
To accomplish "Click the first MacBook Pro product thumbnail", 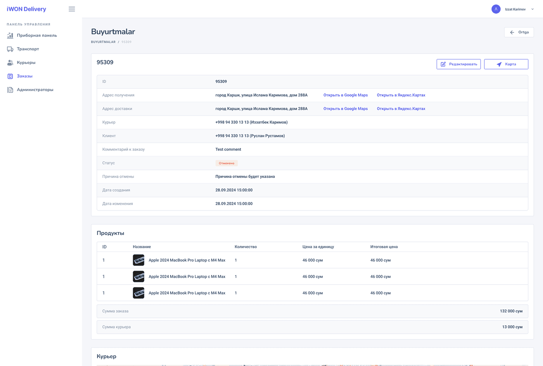I will point(138,260).
